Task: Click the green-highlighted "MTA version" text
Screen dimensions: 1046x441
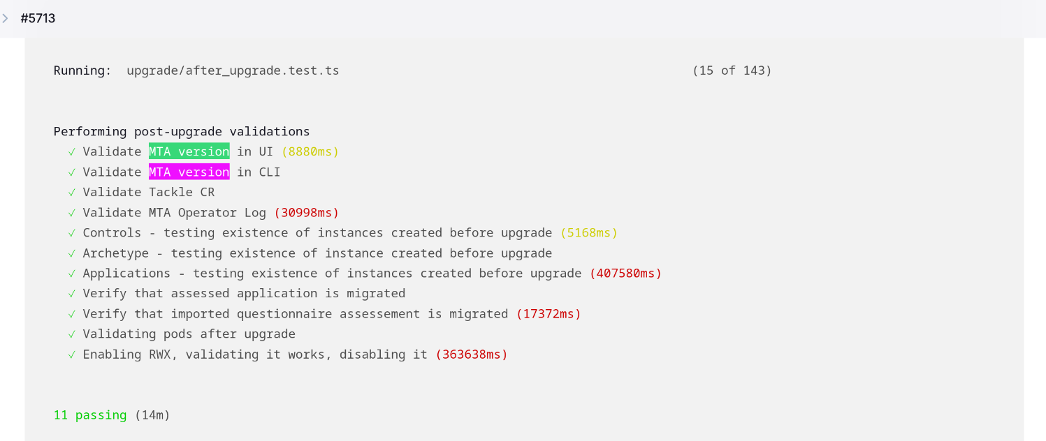Action: [x=189, y=151]
